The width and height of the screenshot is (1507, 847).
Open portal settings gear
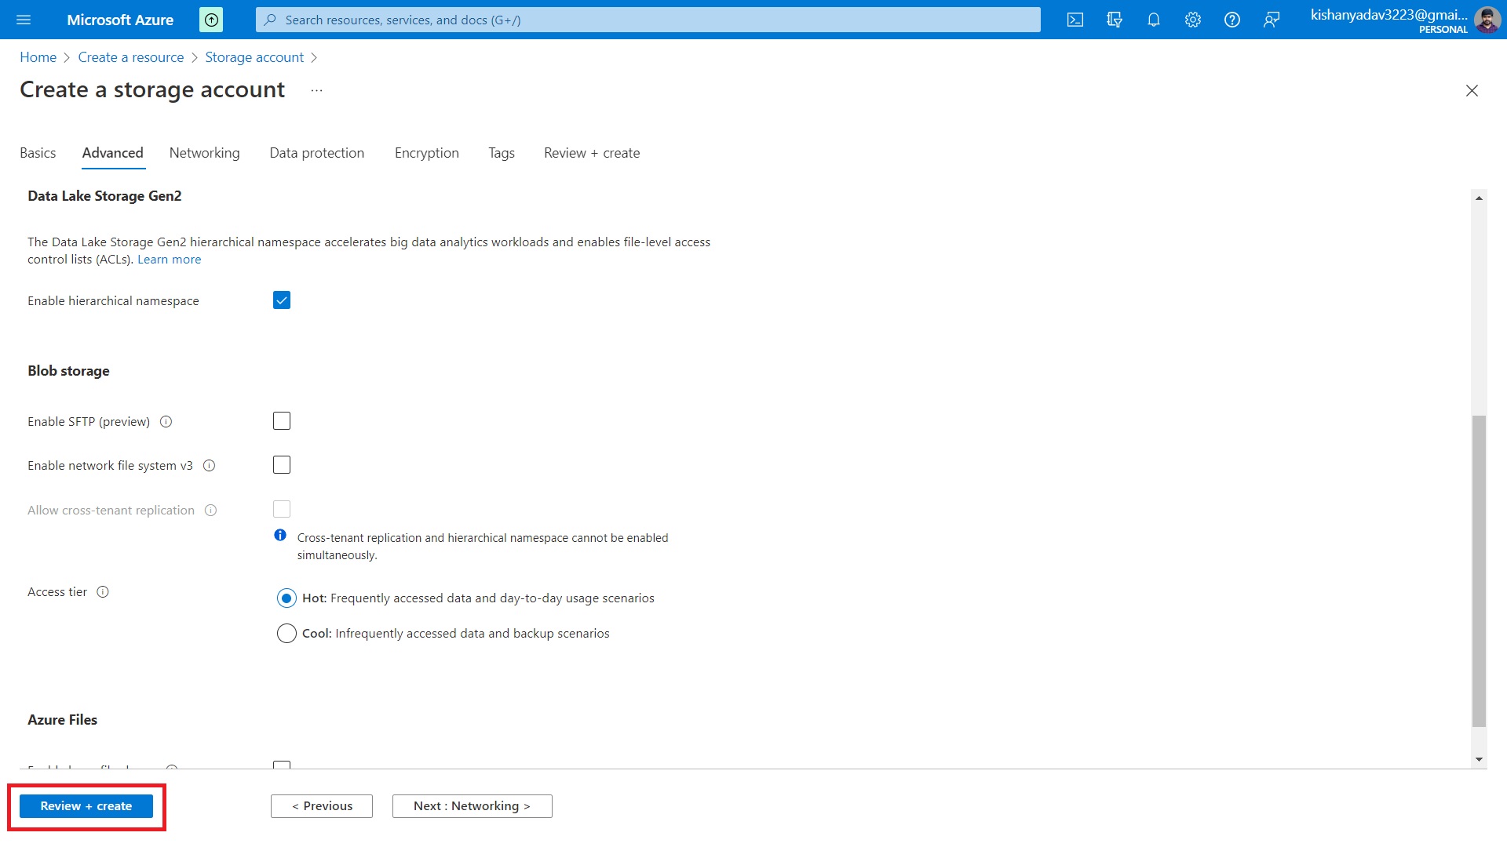point(1193,20)
